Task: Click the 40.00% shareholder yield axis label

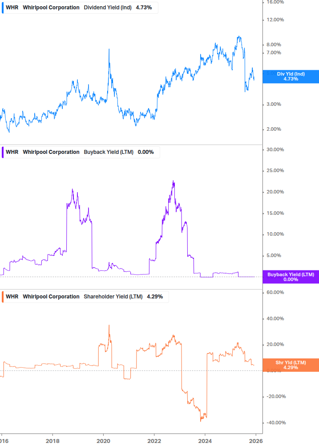Action: 275,319
